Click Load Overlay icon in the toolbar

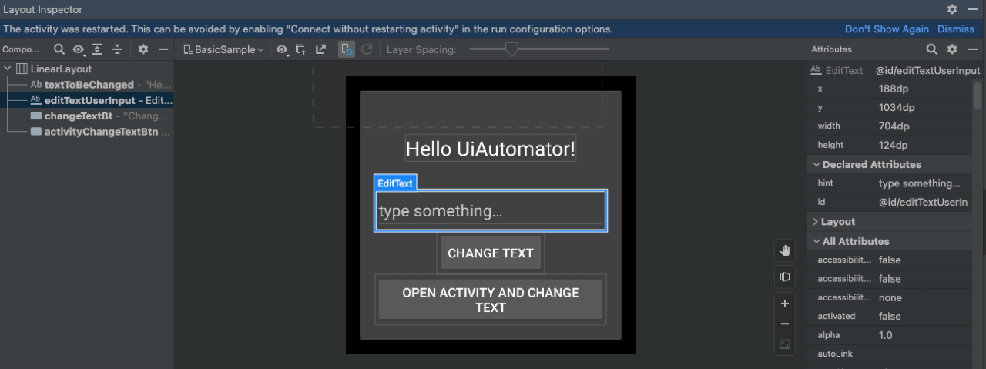pos(301,49)
